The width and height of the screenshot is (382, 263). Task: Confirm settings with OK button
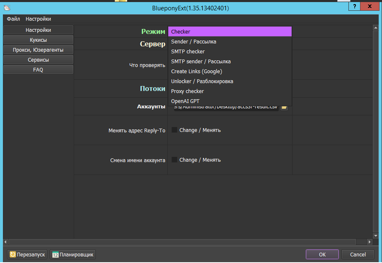(x=322, y=254)
